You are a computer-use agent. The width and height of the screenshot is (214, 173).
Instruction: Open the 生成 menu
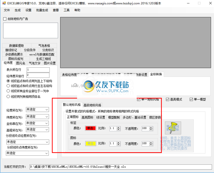pyautogui.click(x=18, y=10)
